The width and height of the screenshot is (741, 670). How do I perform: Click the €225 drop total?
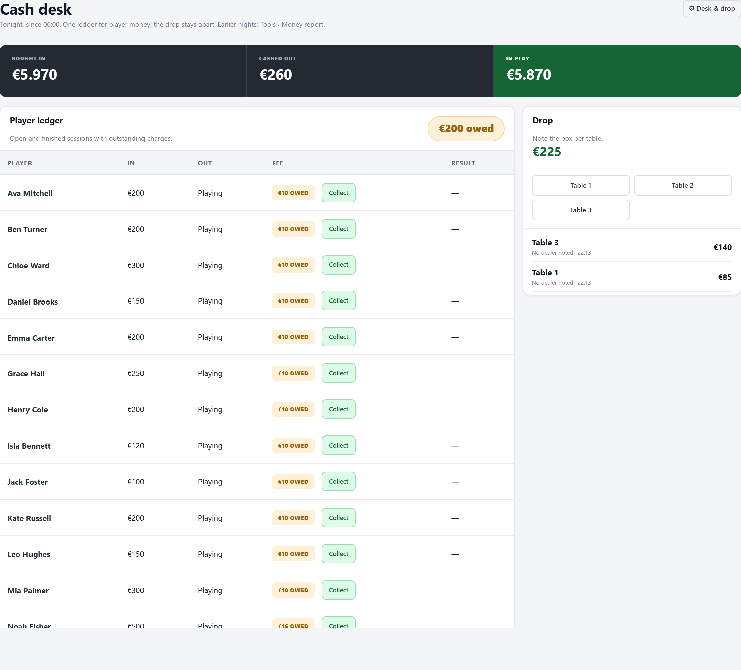tap(547, 152)
